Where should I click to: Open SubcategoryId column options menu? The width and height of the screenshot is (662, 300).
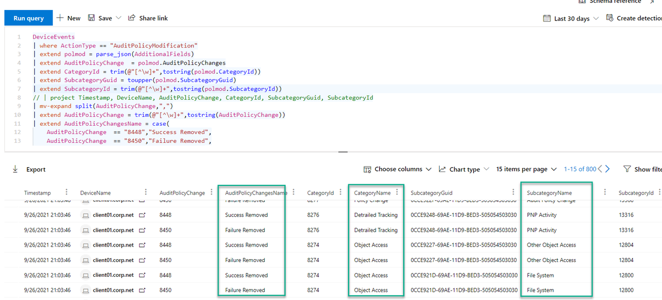click(660, 192)
